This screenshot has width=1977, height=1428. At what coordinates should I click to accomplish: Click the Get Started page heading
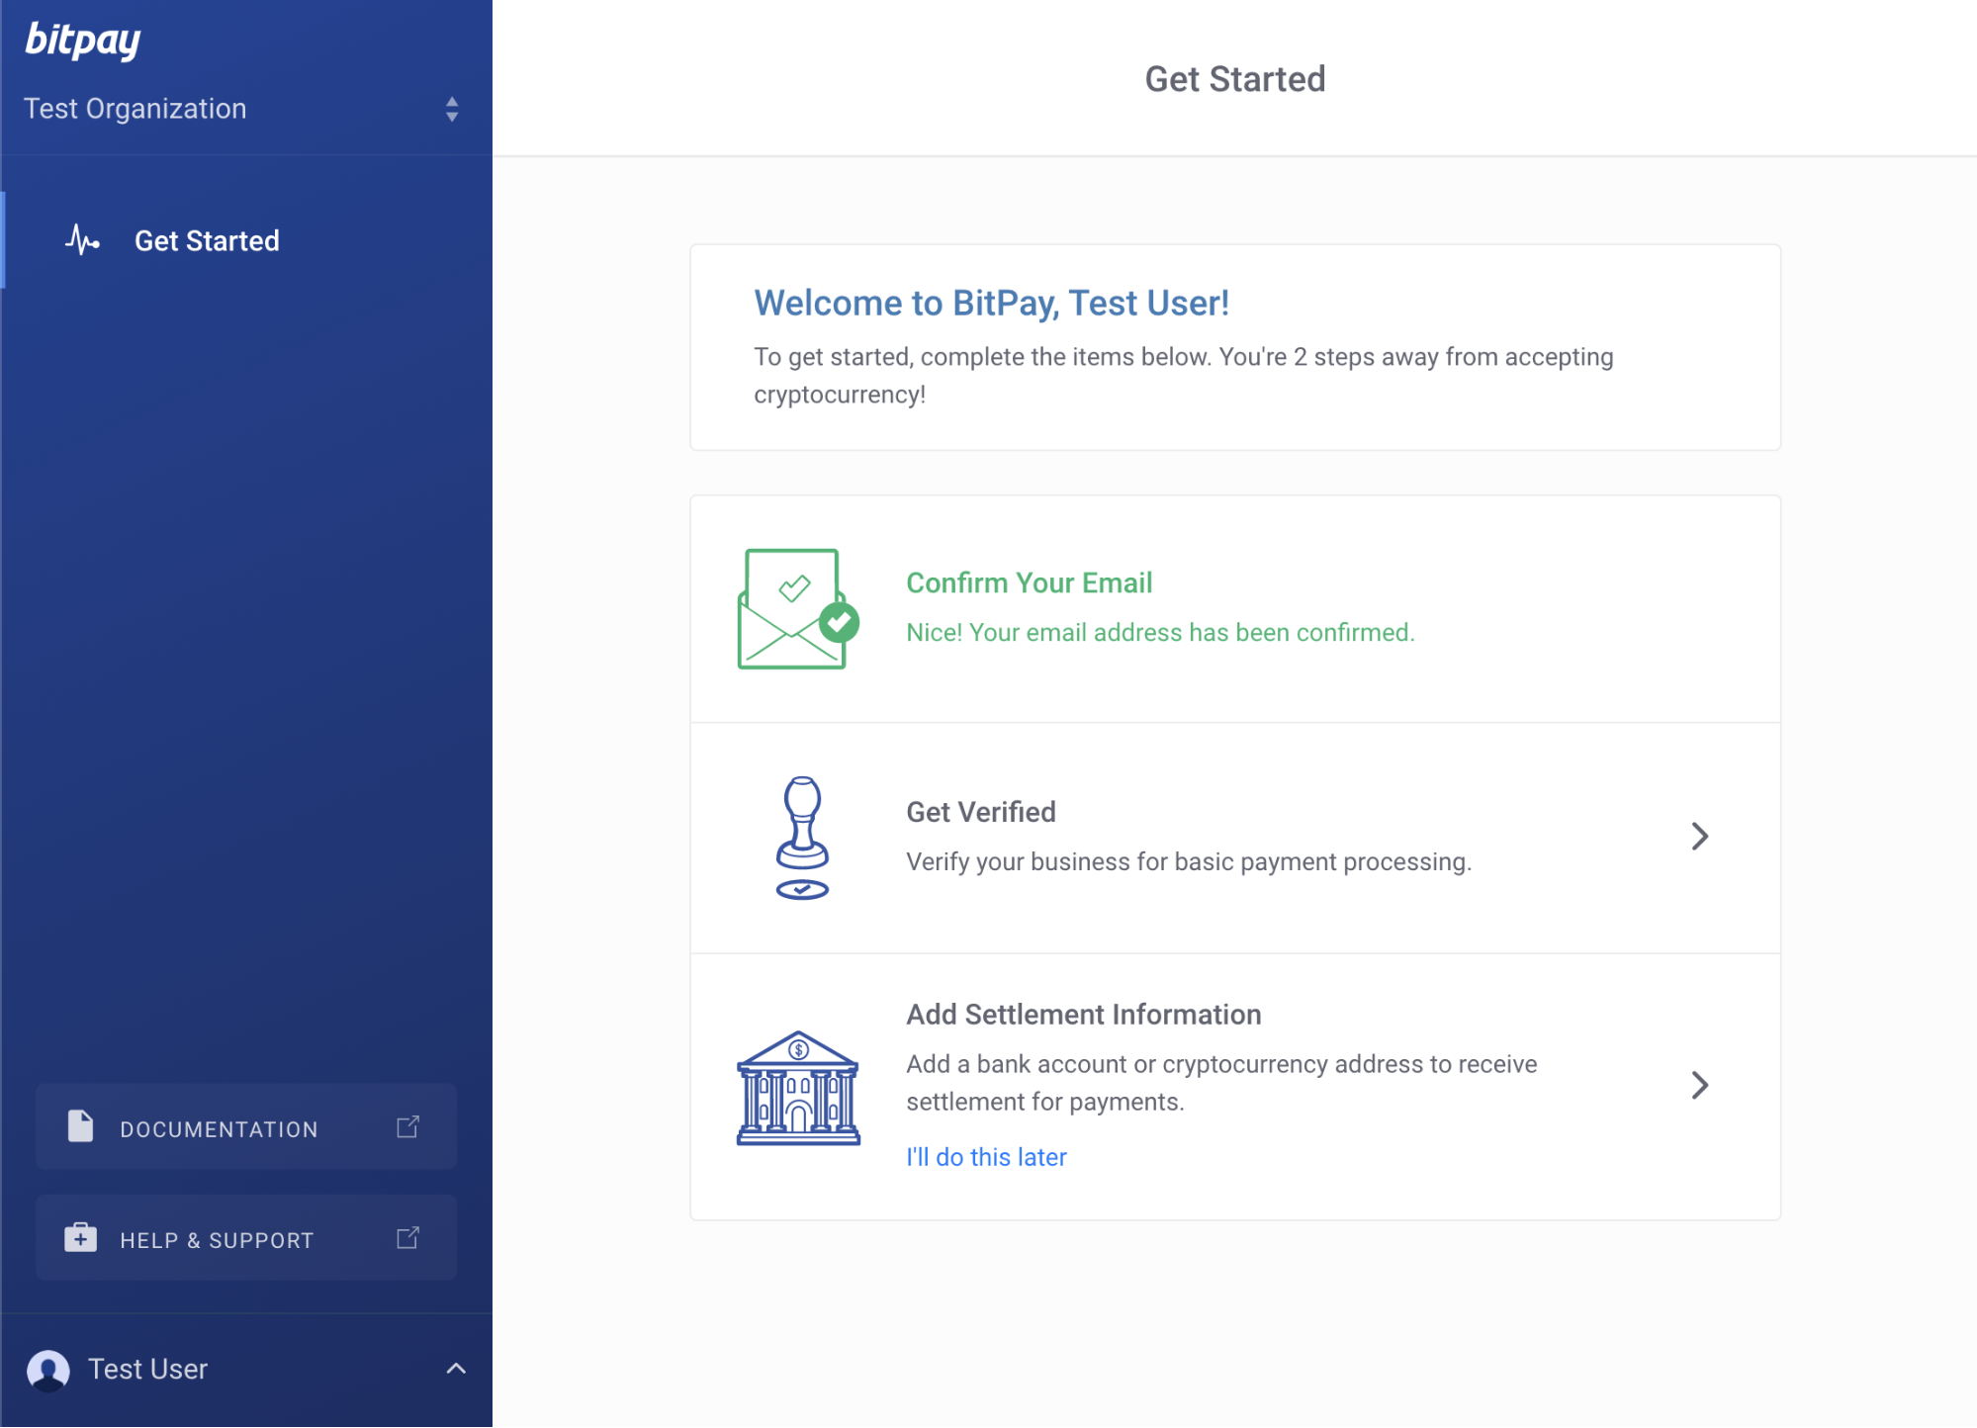click(x=1235, y=79)
